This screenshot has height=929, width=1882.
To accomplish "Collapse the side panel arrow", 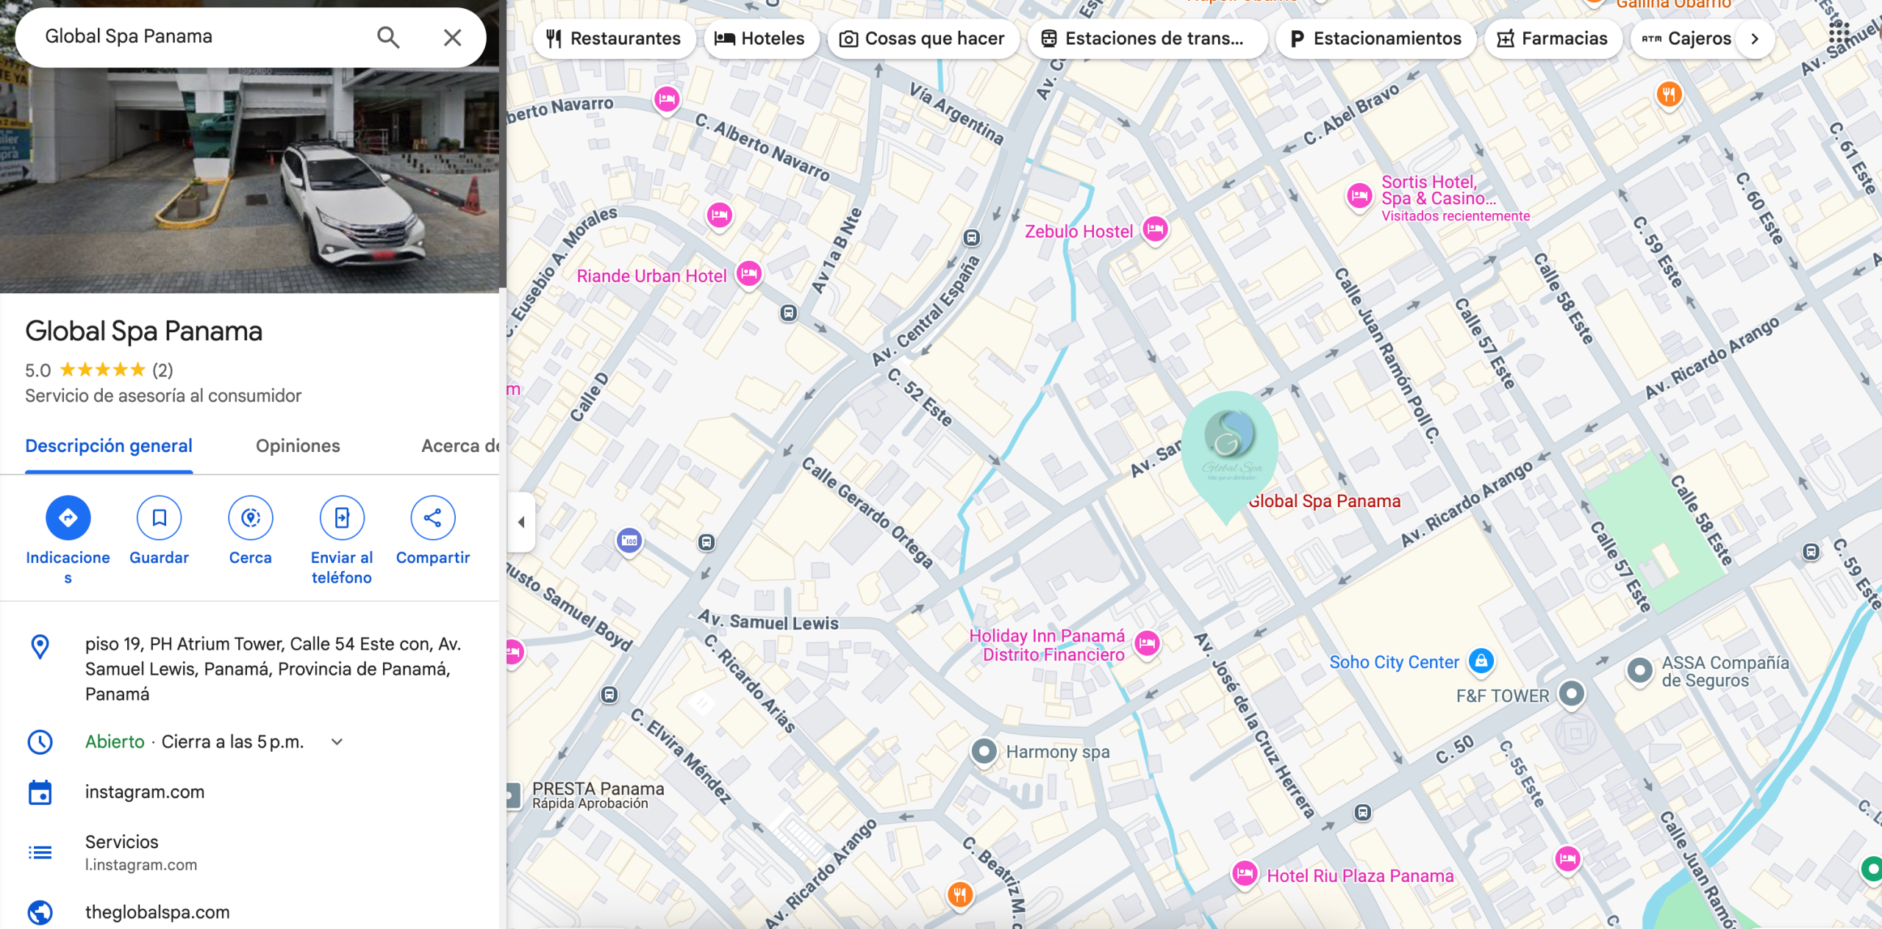I will [x=521, y=522].
